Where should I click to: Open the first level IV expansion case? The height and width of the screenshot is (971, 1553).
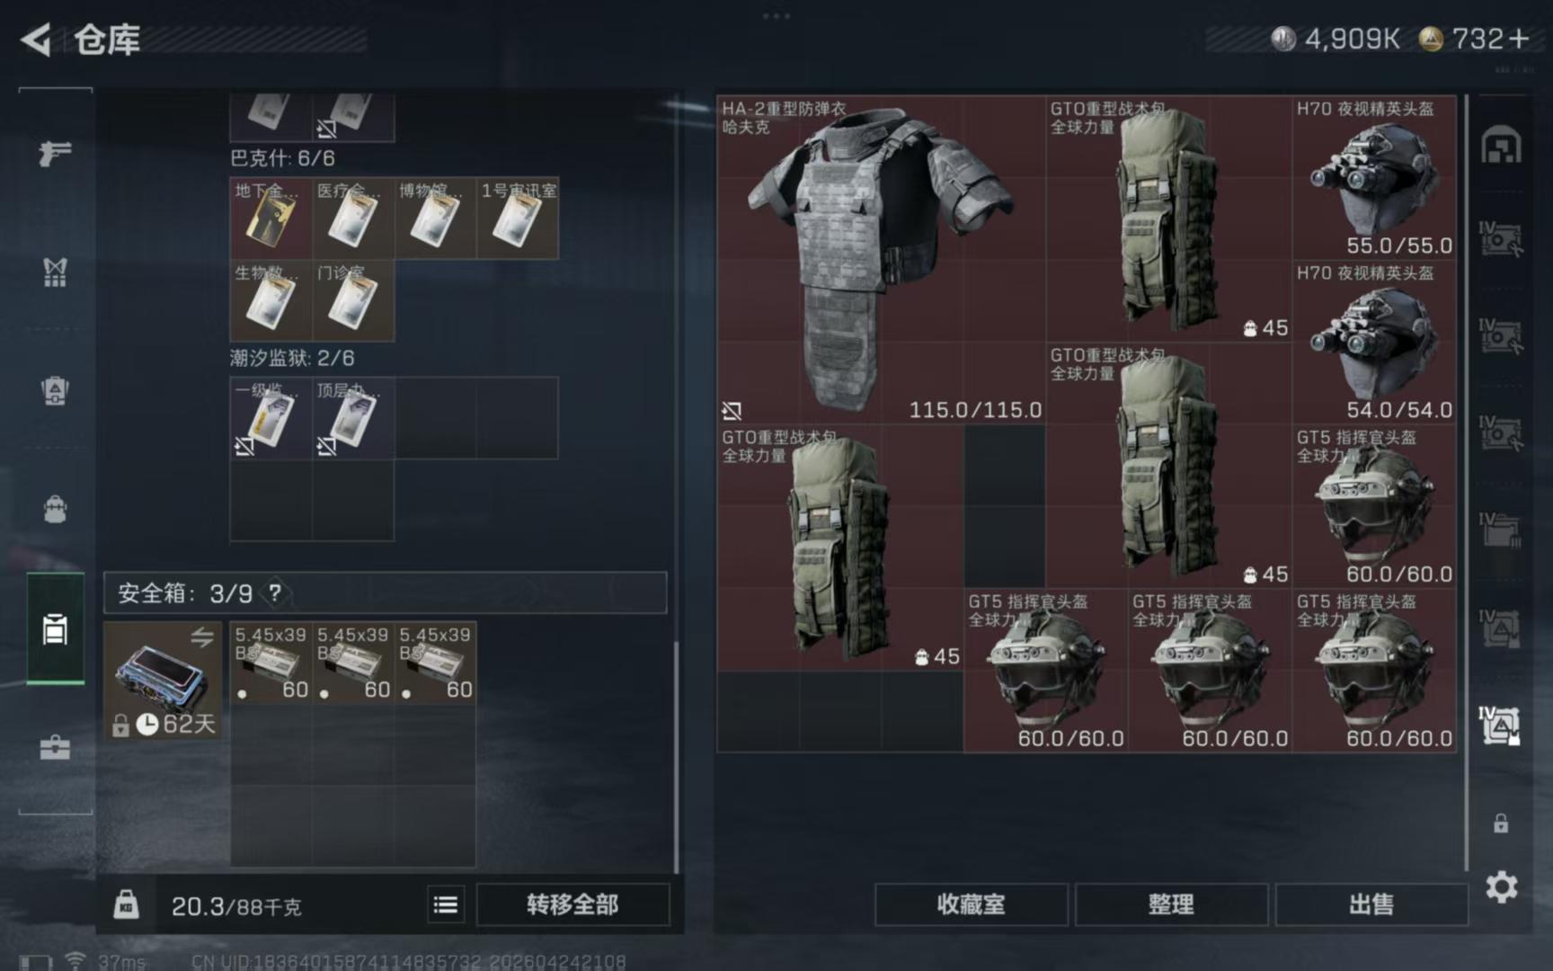[x=1501, y=238]
